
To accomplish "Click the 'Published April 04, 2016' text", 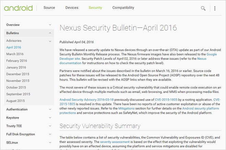I will click(76, 42).
